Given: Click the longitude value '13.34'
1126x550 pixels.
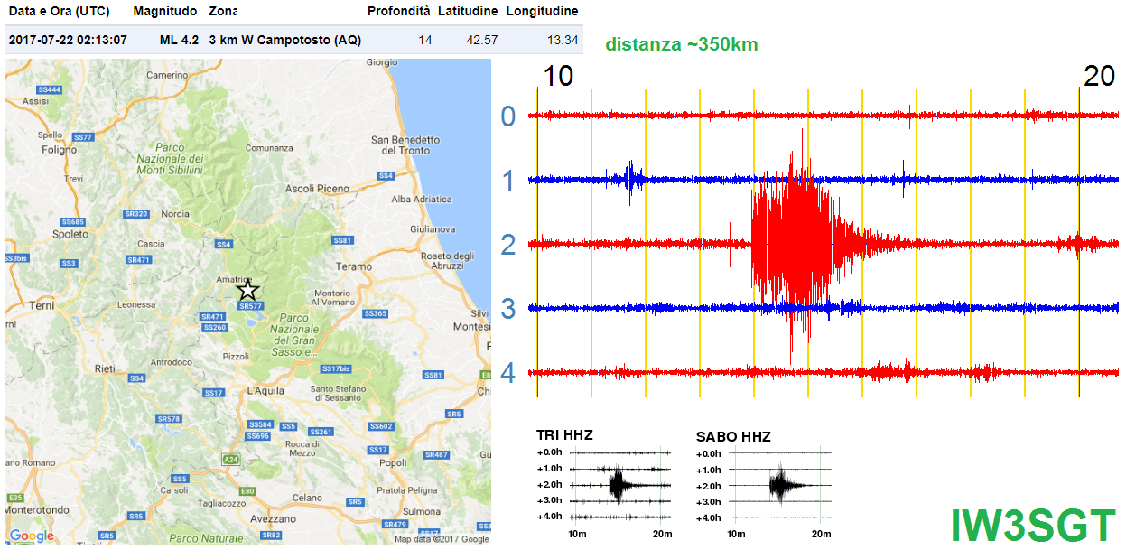Looking at the screenshot, I should pos(563,40).
